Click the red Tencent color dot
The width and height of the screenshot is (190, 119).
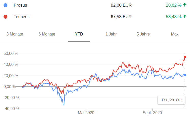pyautogui.click(x=6, y=17)
